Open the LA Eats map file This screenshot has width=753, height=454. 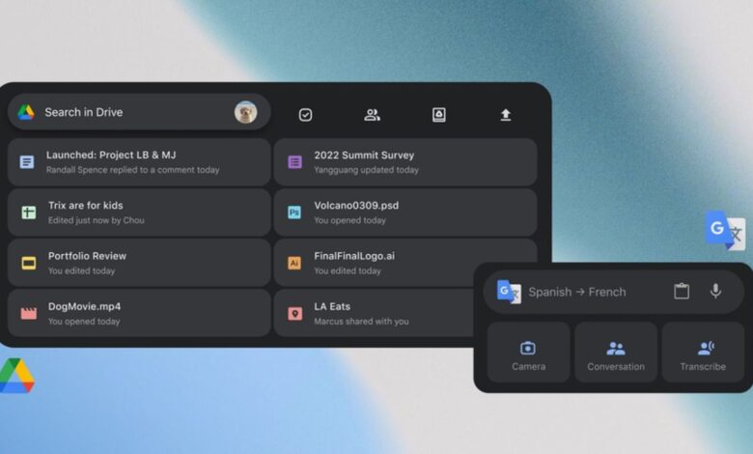[x=374, y=313]
